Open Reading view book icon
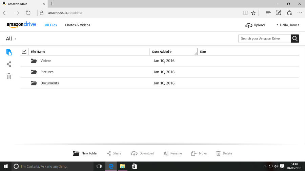The image size is (305, 171). tap(245, 13)
